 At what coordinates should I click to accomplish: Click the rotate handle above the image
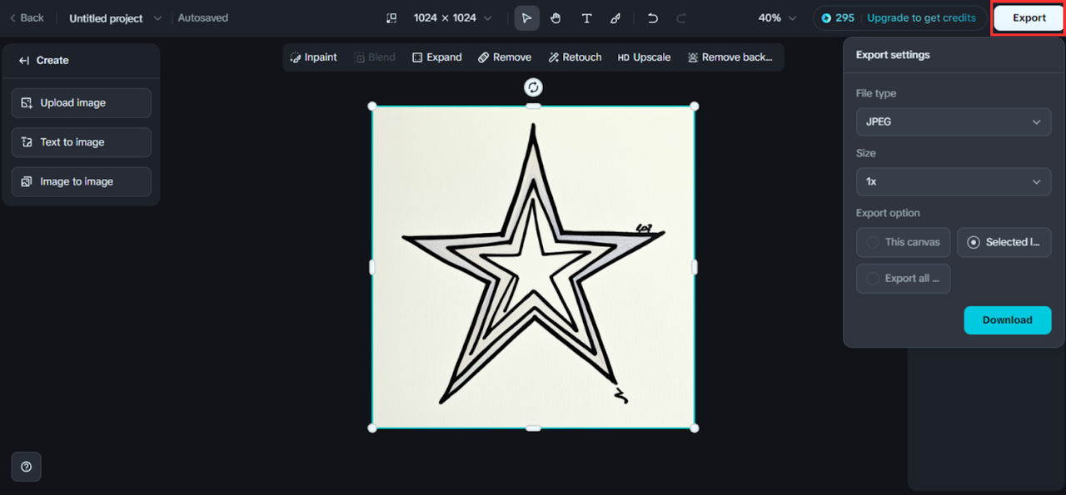point(533,87)
